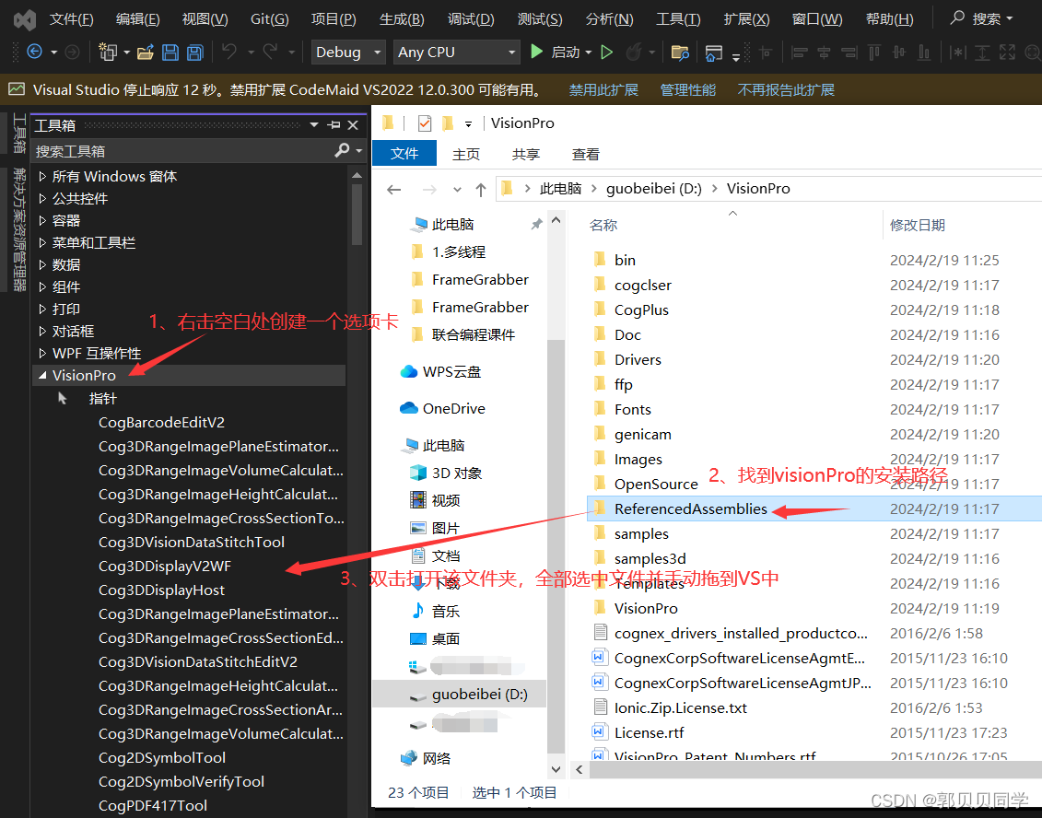Click the open file folder icon in VS toolbar
The image size is (1042, 818).
pyautogui.click(x=146, y=52)
